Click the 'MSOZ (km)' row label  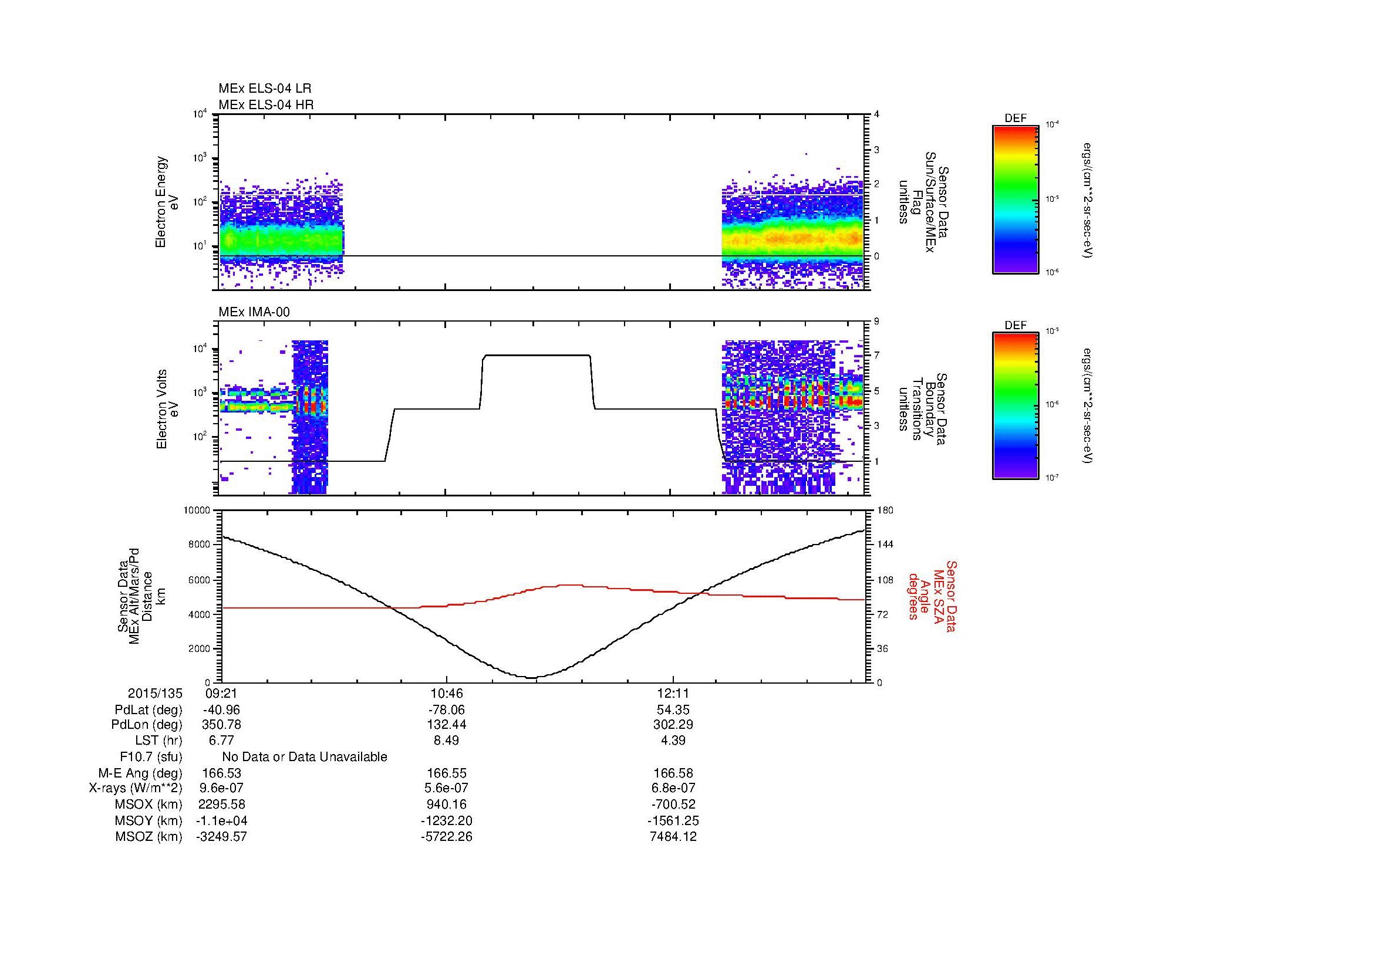click(149, 837)
